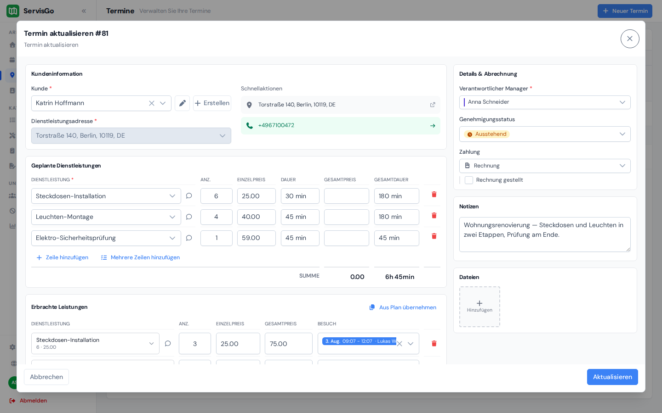Image resolution: width=662 pixels, height=413 pixels.
Task: Open comment for delivered Steckdosen-Installation row
Action: (168, 343)
